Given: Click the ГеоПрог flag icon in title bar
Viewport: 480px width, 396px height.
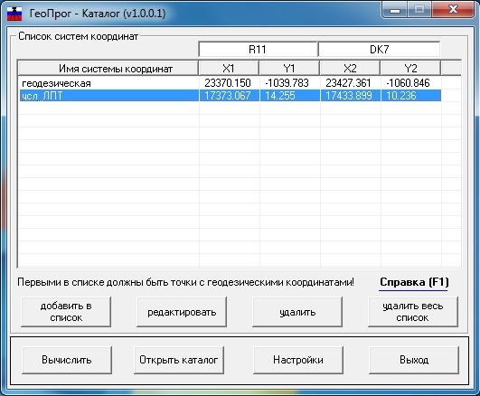Looking at the screenshot, I should (14, 14).
